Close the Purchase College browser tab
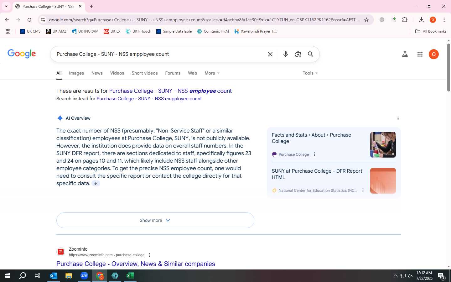 coord(80,6)
